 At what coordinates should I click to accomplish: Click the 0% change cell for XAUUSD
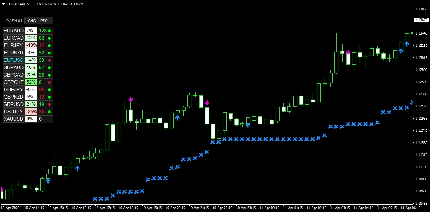pyautogui.click(x=31, y=119)
